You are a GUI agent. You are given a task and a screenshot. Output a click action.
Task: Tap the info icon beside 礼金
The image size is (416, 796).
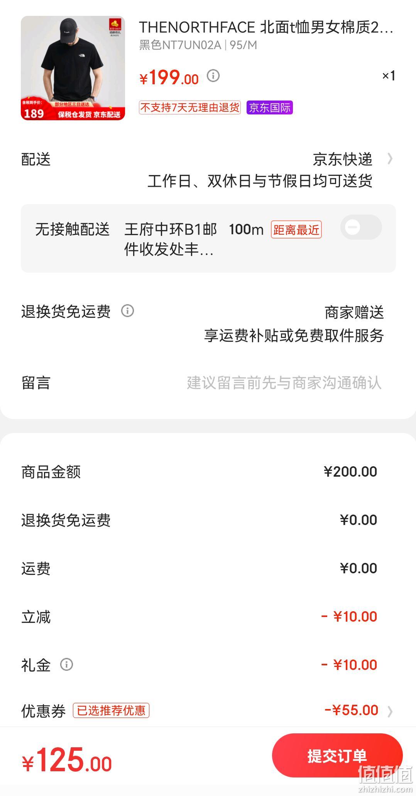click(66, 665)
